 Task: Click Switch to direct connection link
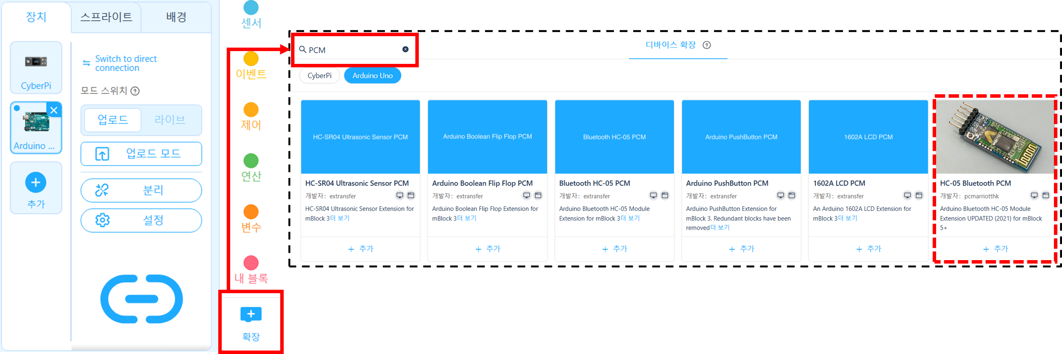pyautogui.click(x=126, y=63)
